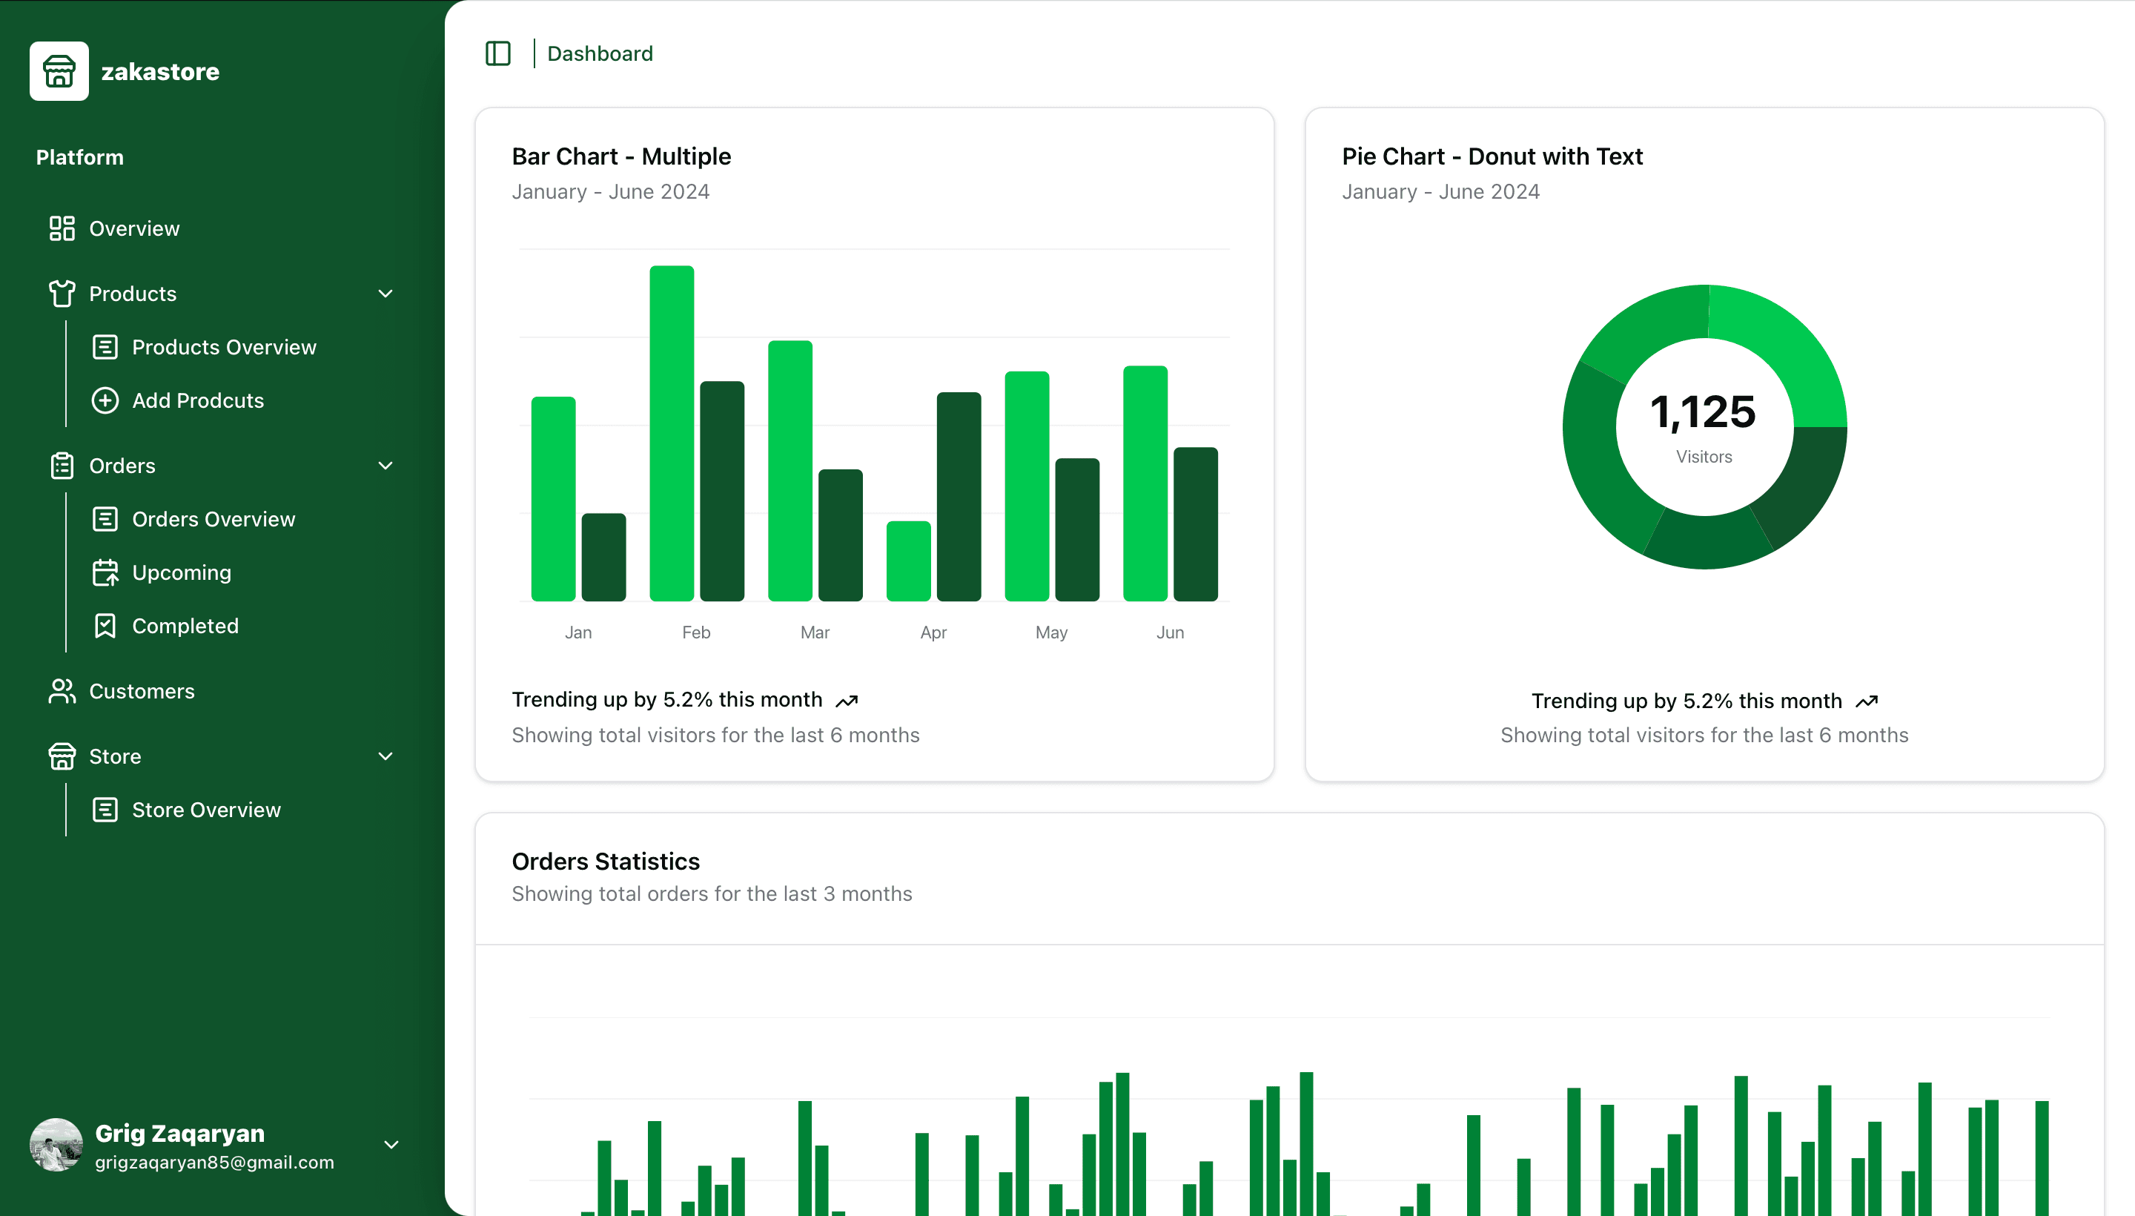Click the Add Prodcuts plus-circle icon
This screenshot has height=1216, width=2135.
[x=105, y=400]
